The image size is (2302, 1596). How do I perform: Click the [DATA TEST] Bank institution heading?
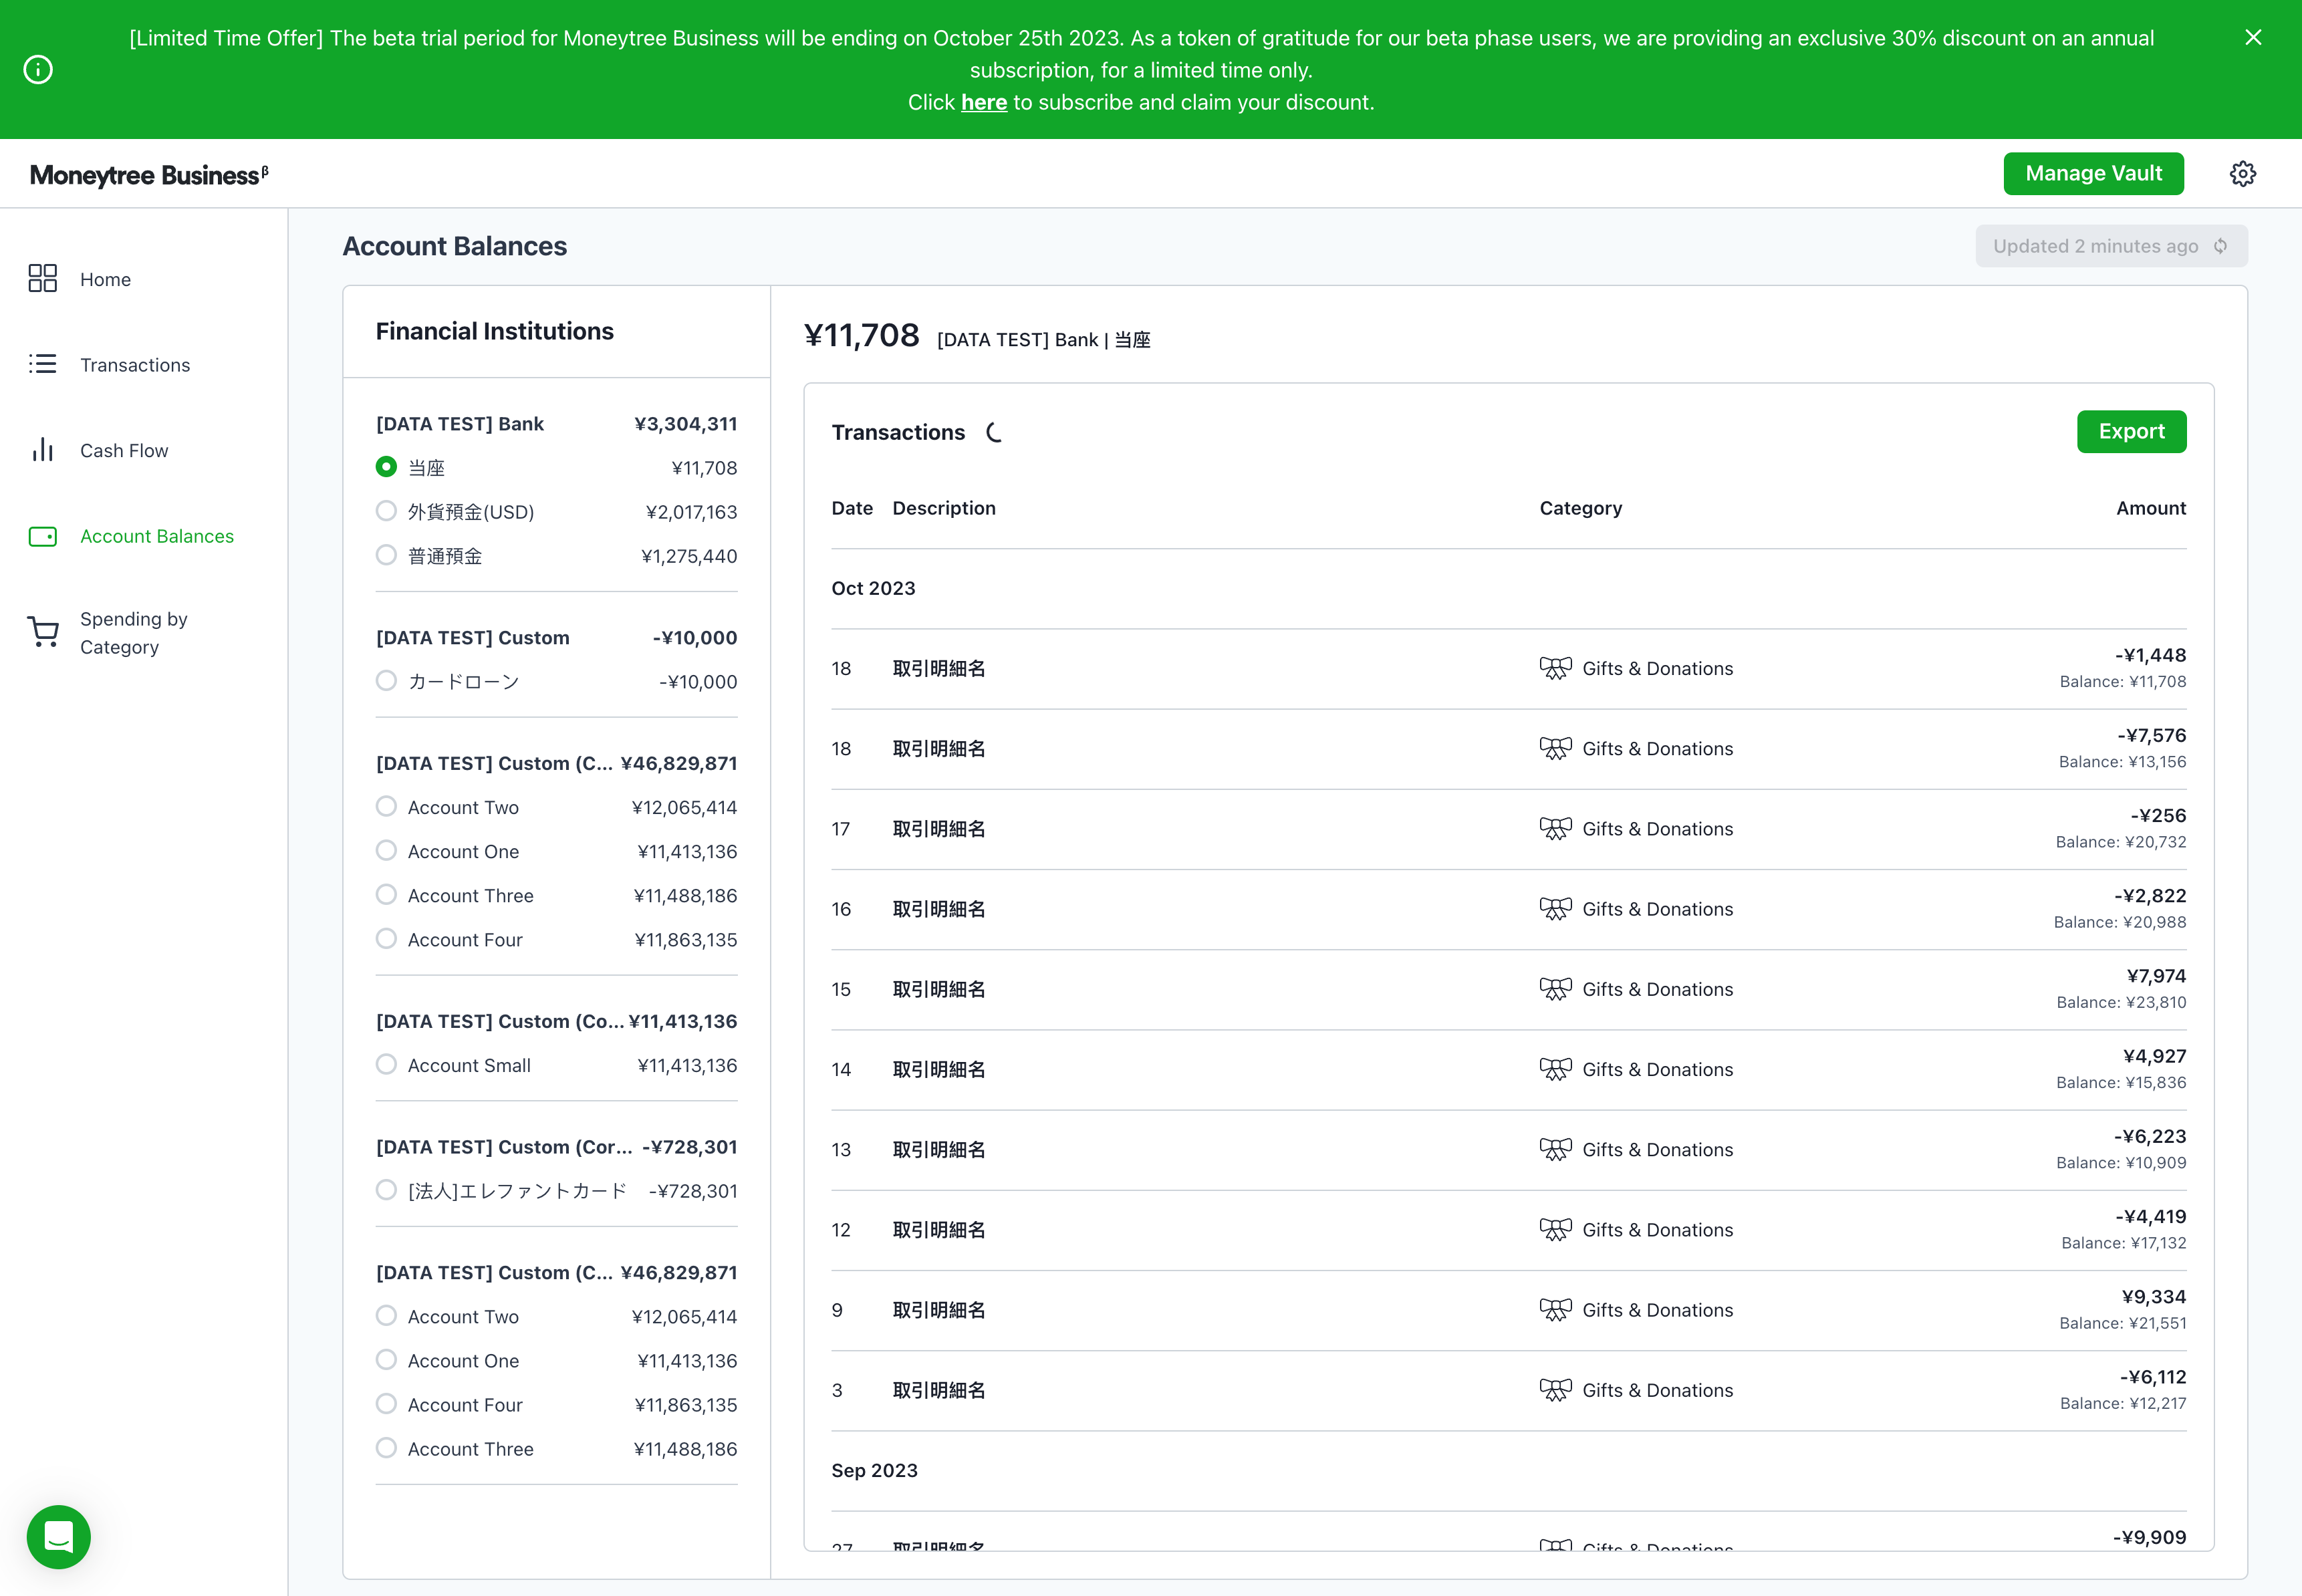[460, 424]
